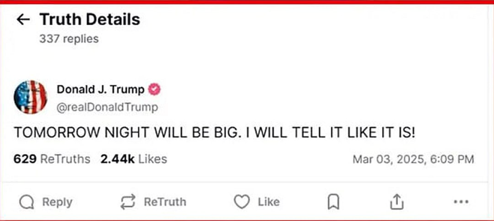Go back using the left arrow
Screen dimensions: 494x221
point(24,20)
